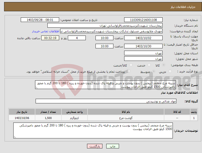Select the کالا radio button

point(164,65)
